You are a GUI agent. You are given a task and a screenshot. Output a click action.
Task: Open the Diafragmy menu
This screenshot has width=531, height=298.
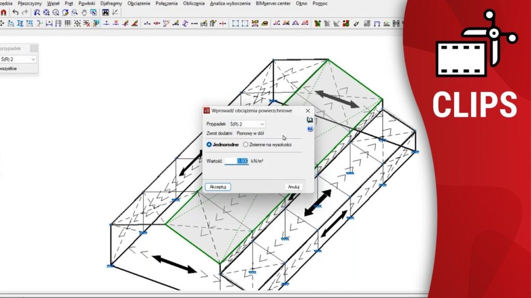[111, 3]
